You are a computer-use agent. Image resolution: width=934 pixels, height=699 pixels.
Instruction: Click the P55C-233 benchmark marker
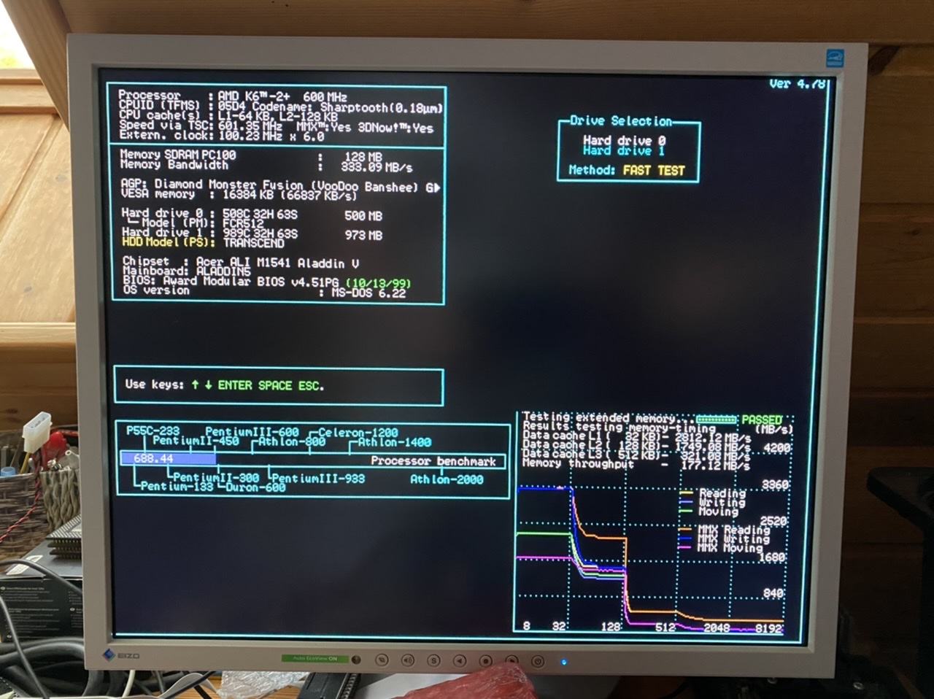153,430
